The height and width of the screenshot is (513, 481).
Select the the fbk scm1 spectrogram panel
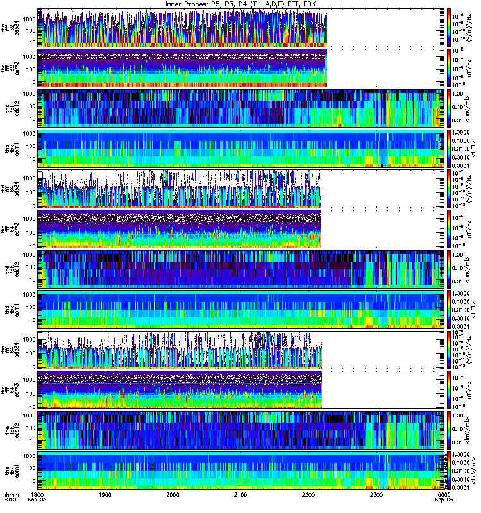(241, 471)
